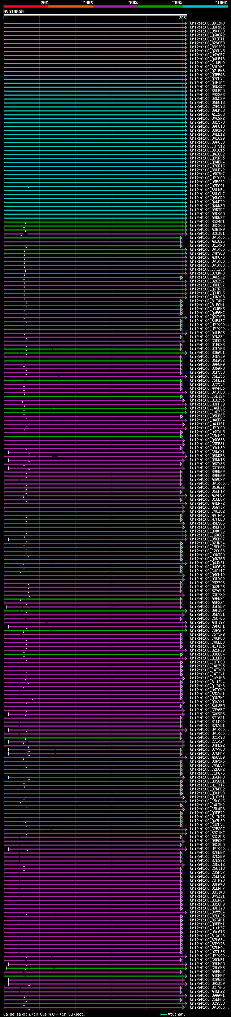Select hit UniRef100_Q2KYF3
The width and height of the screenshot is (231, 1017).
[x=207, y=349]
